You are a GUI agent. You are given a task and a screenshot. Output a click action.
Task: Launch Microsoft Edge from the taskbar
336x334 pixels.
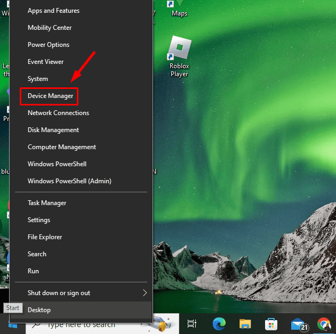(x=219, y=324)
